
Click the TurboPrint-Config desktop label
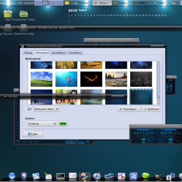(24, 34)
